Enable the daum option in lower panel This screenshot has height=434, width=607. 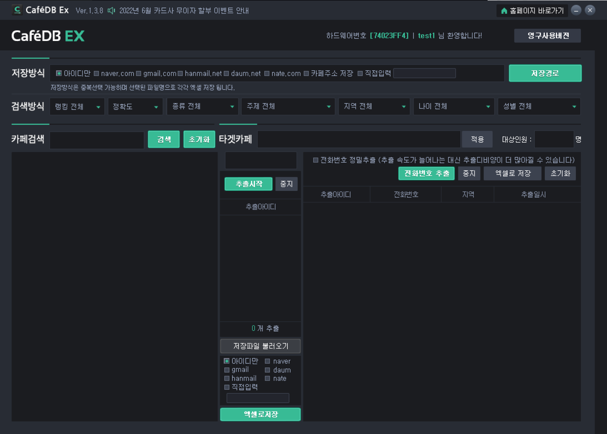(x=267, y=370)
